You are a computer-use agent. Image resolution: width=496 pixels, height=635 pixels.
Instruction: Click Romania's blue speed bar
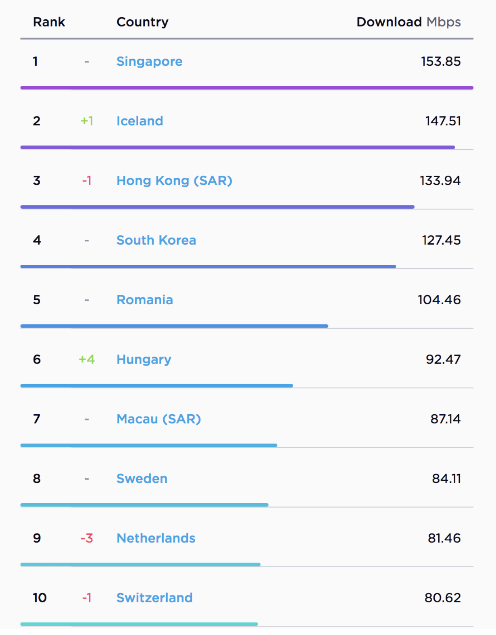pos(174,326)
